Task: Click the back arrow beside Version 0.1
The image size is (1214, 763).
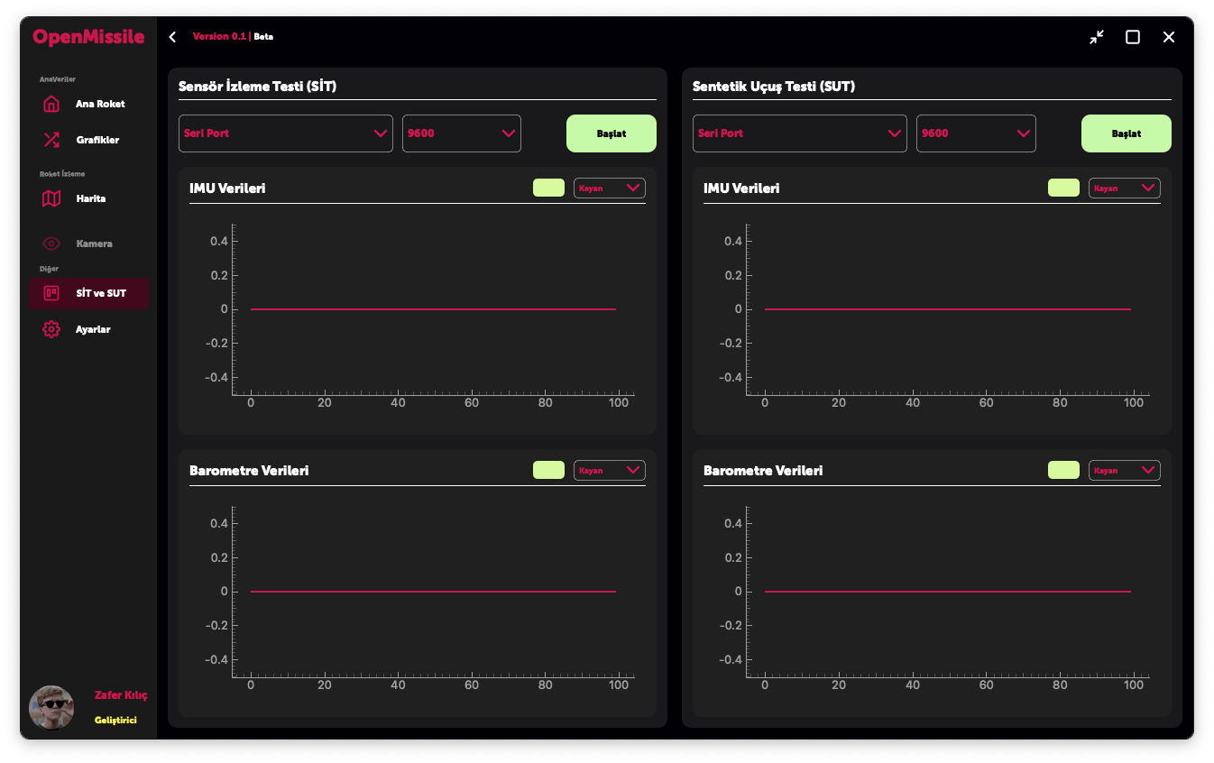Action: (172, 37)
